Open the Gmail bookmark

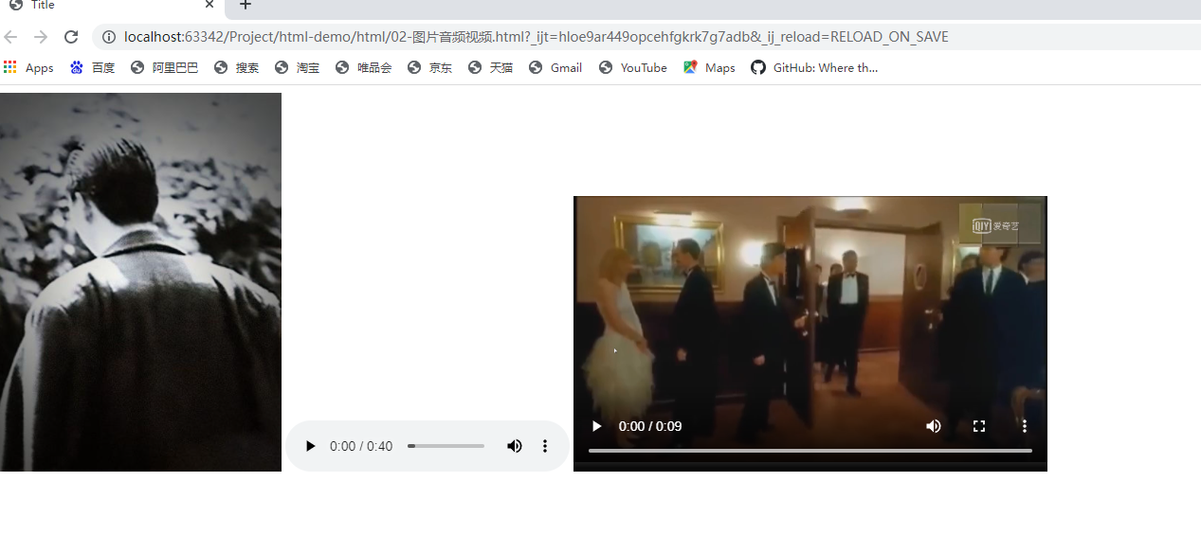(555, 67)
